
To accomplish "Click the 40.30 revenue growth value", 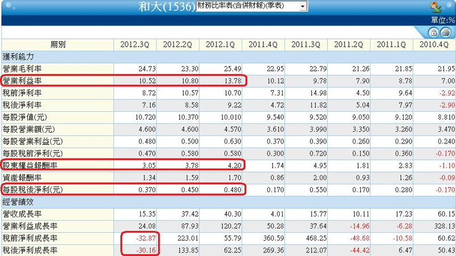I will (233, 214).
